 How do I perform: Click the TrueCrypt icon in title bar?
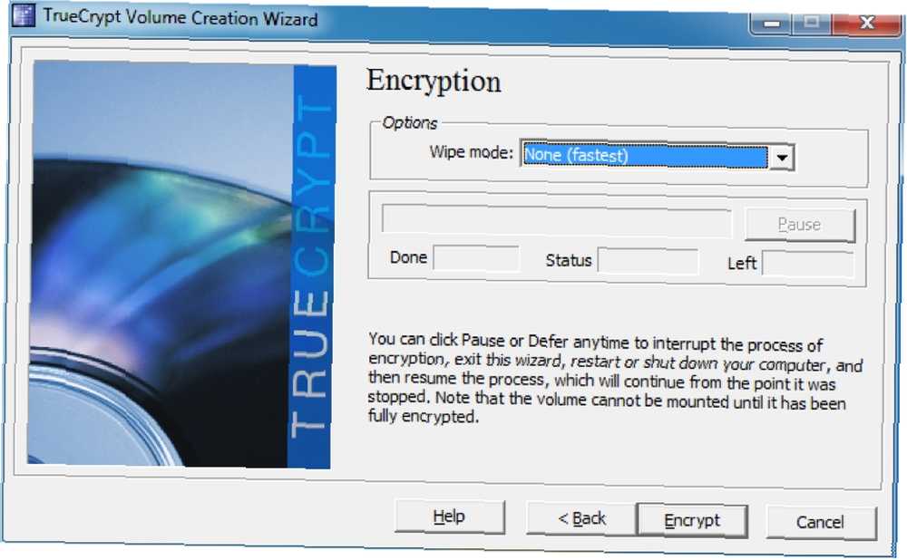[24, 14]
